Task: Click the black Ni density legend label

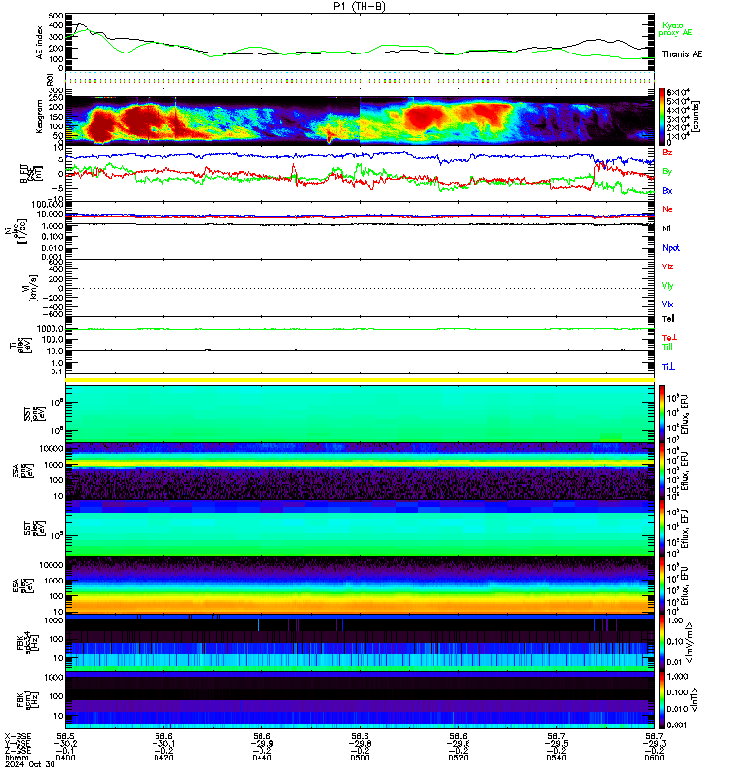Action: pyautogui.click(x=666, y=229)
